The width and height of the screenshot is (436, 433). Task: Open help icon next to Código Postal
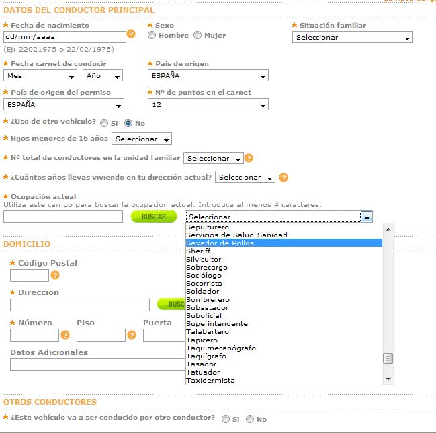55,275
